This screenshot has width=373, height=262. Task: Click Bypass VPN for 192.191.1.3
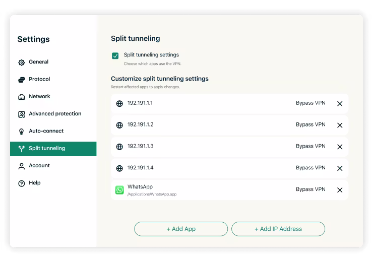tap(310, 146)
